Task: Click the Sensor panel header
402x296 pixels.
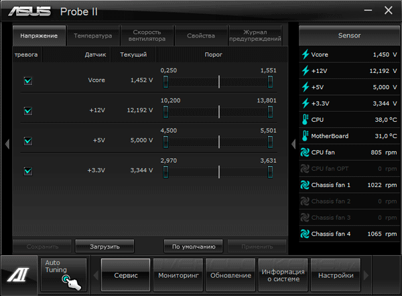Action: pyautogui.click(x=349, y=35)
